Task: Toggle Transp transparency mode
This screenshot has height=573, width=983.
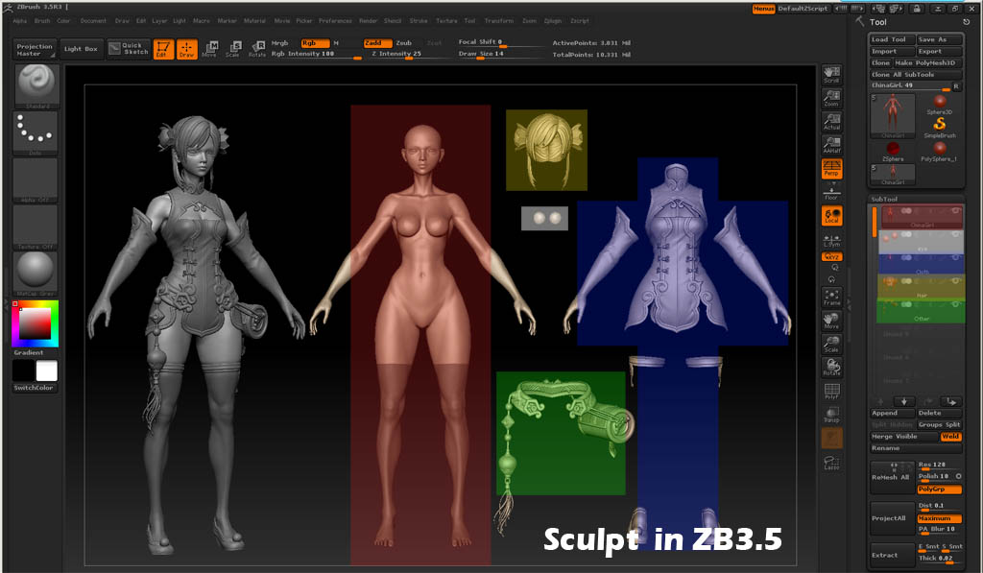Action: [x=832, y=415]
